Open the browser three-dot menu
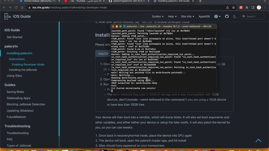Viewport: 269px width, 151px height. [x=265, y=8]
